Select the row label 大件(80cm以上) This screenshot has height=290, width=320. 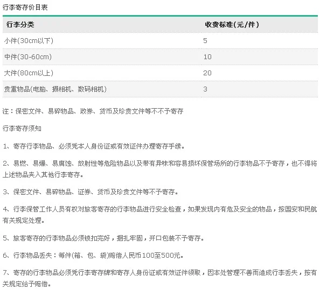(29, 73)
